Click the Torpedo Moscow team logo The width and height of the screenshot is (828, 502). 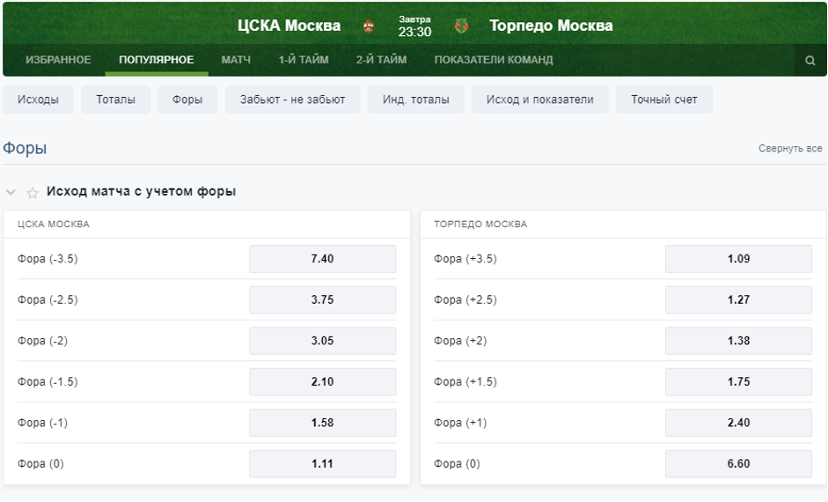[x=462, y=26]
